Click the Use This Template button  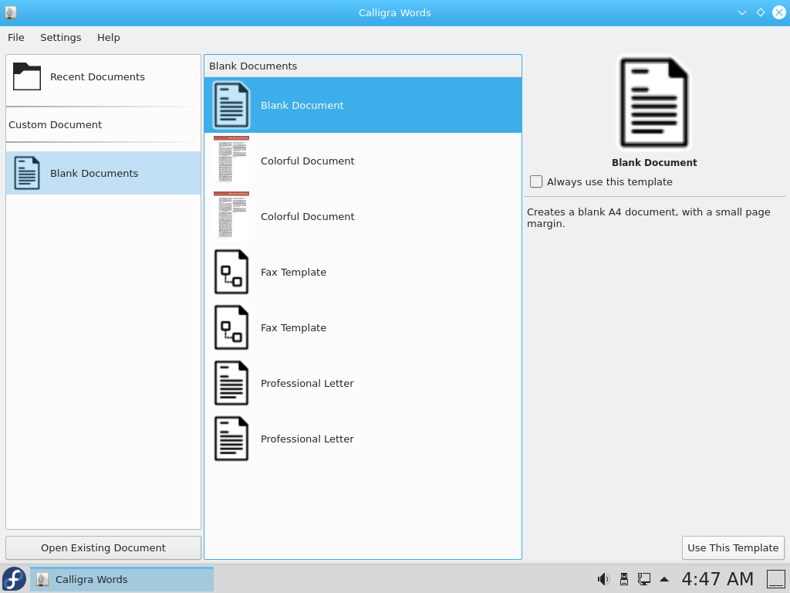tap(733, 547)
